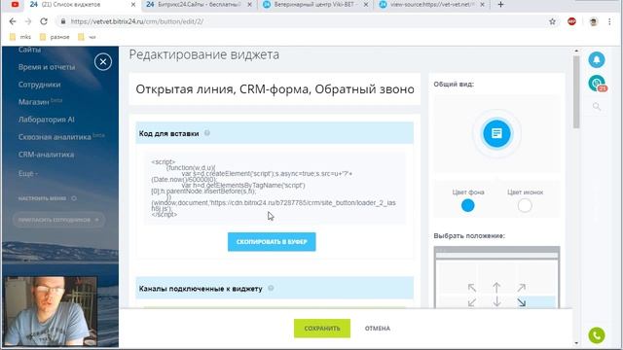Click help icon next to Каналы подключенные к виджету
Screen dimensions: 623x350
click(271, 288)
